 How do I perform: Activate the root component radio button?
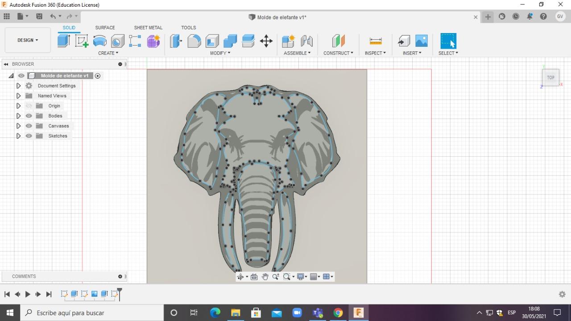[x=98, y=76]
